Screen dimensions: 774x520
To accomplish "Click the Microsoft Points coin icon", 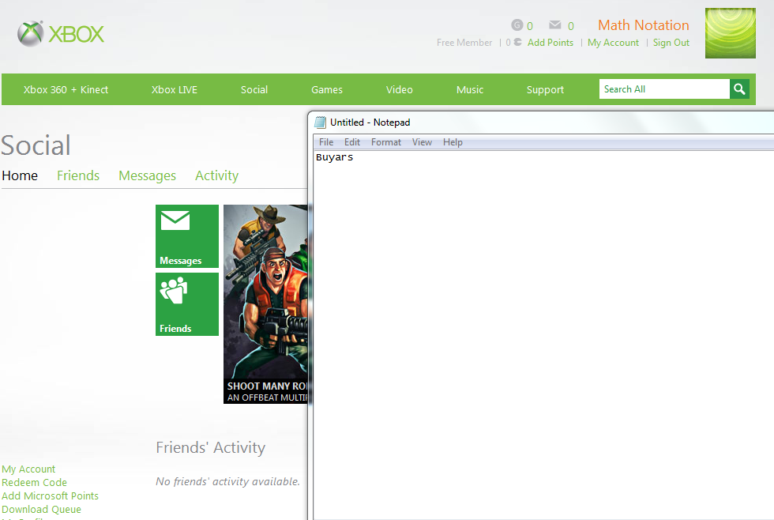I will coord(517,42).
